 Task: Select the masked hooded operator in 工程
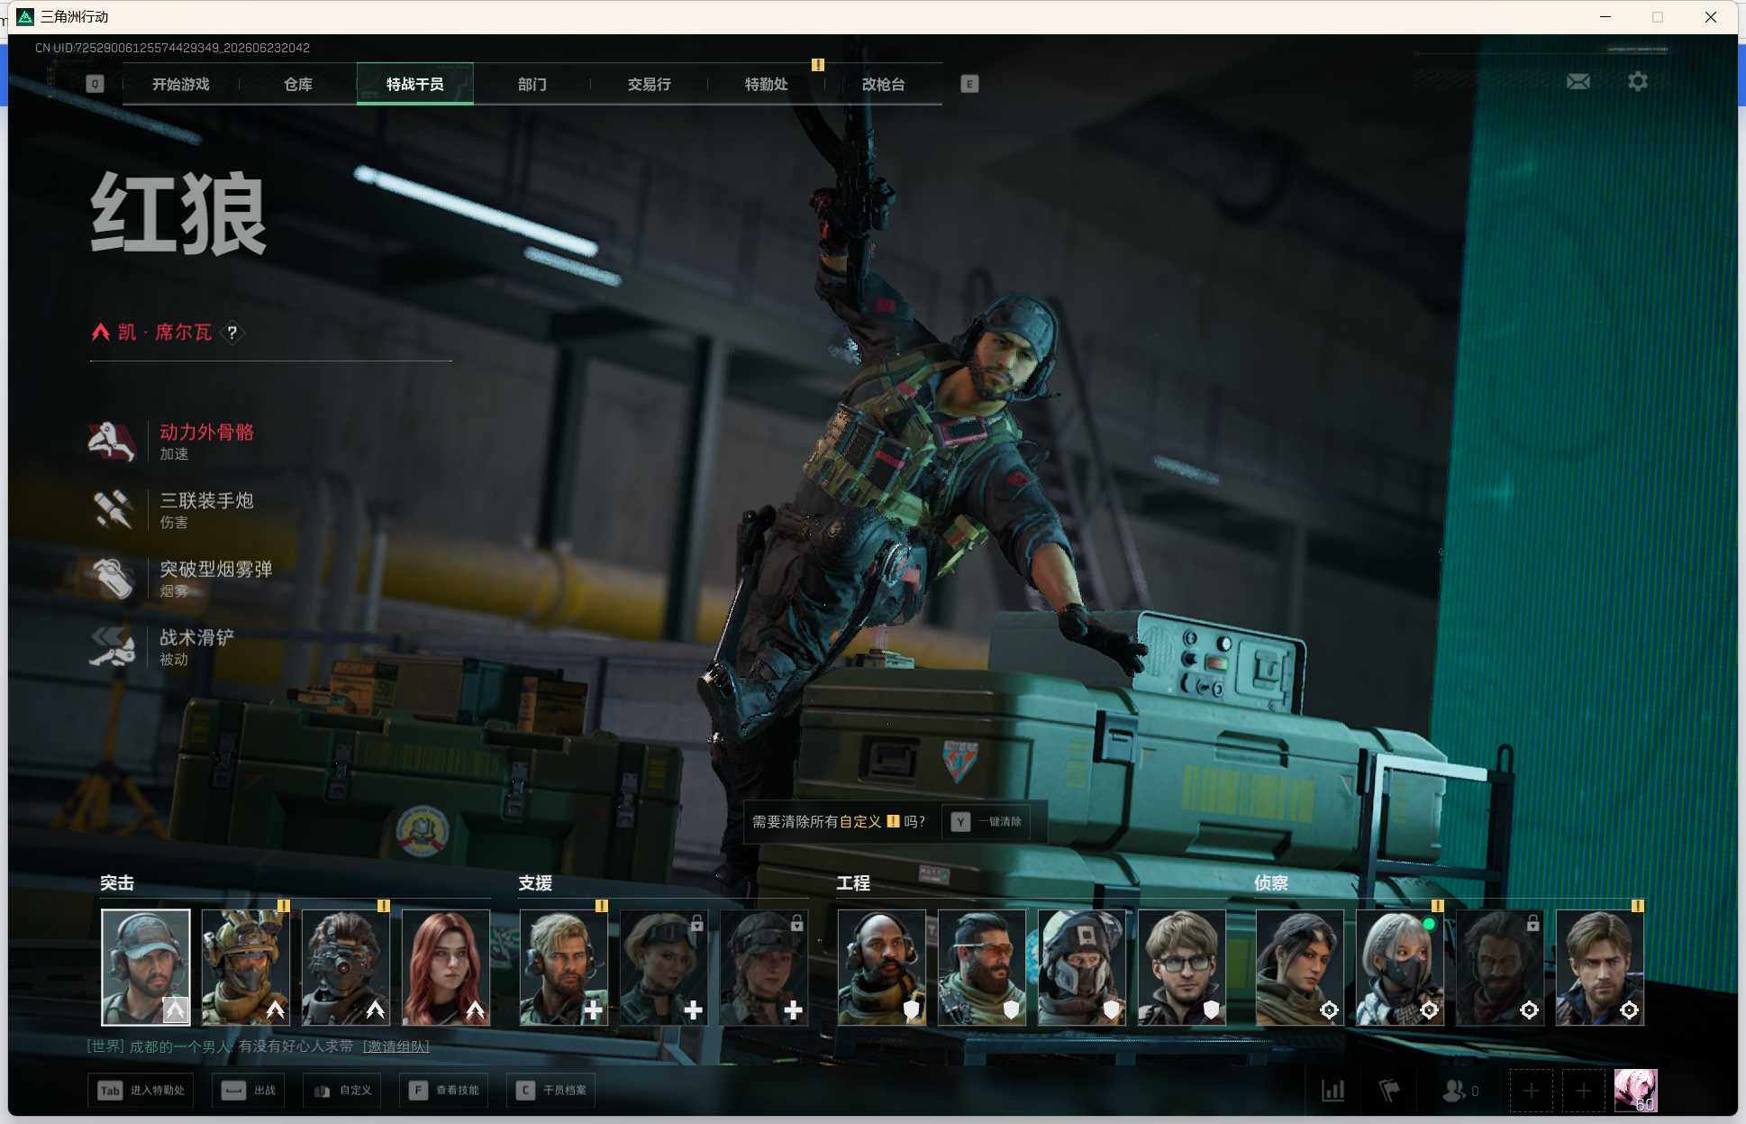[1082, 967]
